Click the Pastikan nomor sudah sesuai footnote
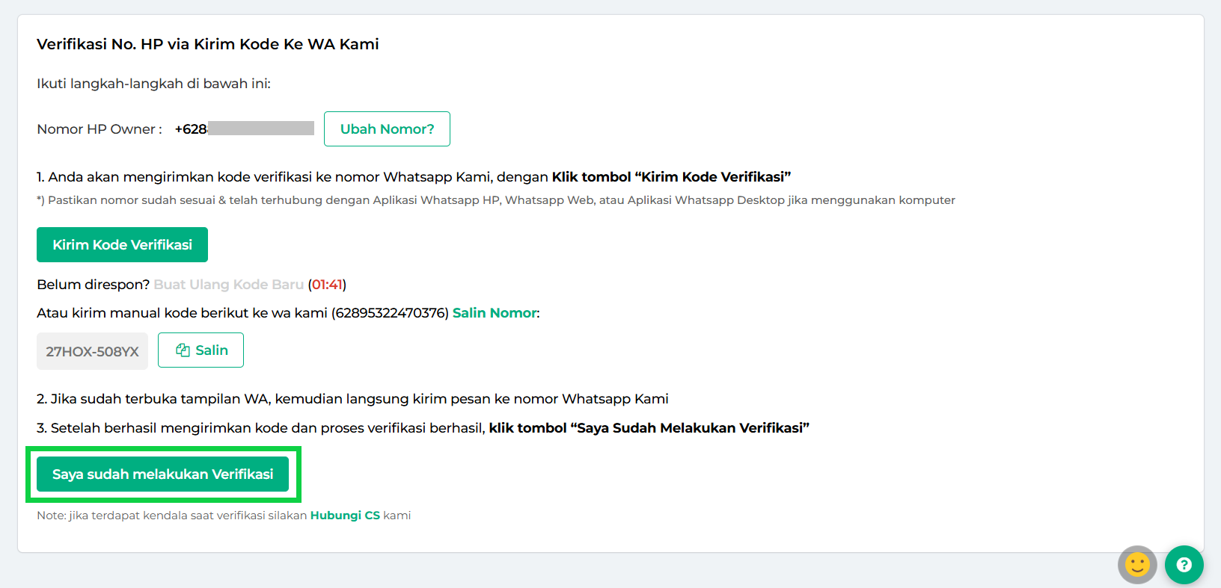Screen dimensions: 1221x588 click(495, 200)
